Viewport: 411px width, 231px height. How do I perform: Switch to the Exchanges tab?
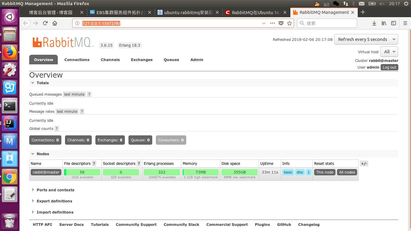(x=142, y=60)
